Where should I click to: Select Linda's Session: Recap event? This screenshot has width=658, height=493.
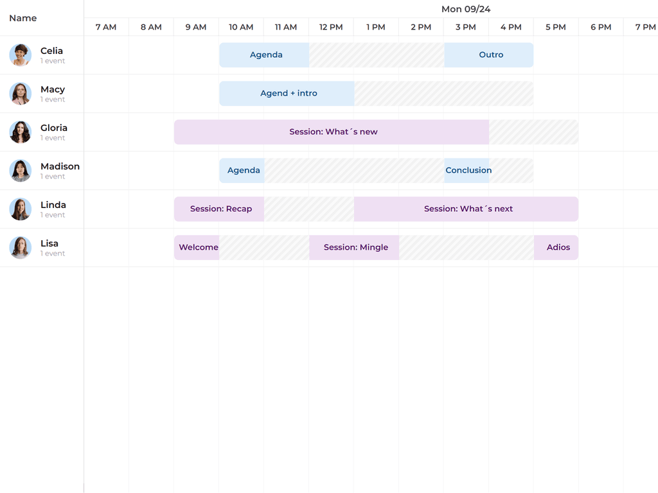coord(218,209)
